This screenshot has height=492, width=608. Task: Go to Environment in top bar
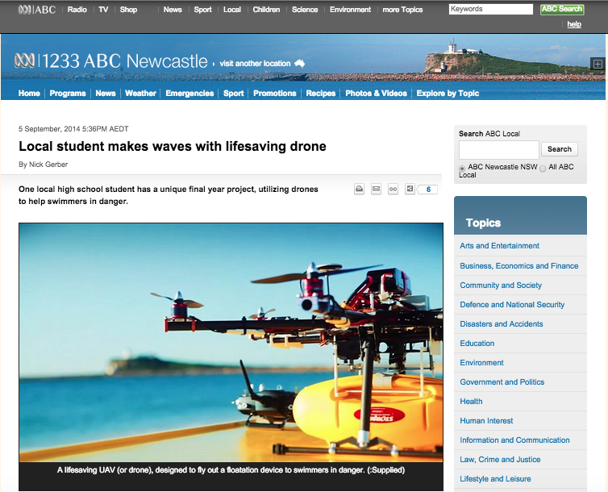350,10
